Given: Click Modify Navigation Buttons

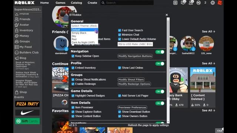Looking at the screenshot, I should point(135,56).
